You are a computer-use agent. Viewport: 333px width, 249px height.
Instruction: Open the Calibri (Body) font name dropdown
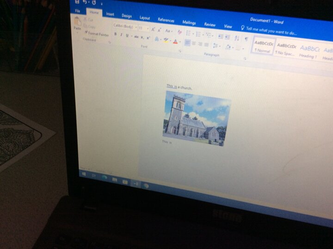(x=124, y=27)
